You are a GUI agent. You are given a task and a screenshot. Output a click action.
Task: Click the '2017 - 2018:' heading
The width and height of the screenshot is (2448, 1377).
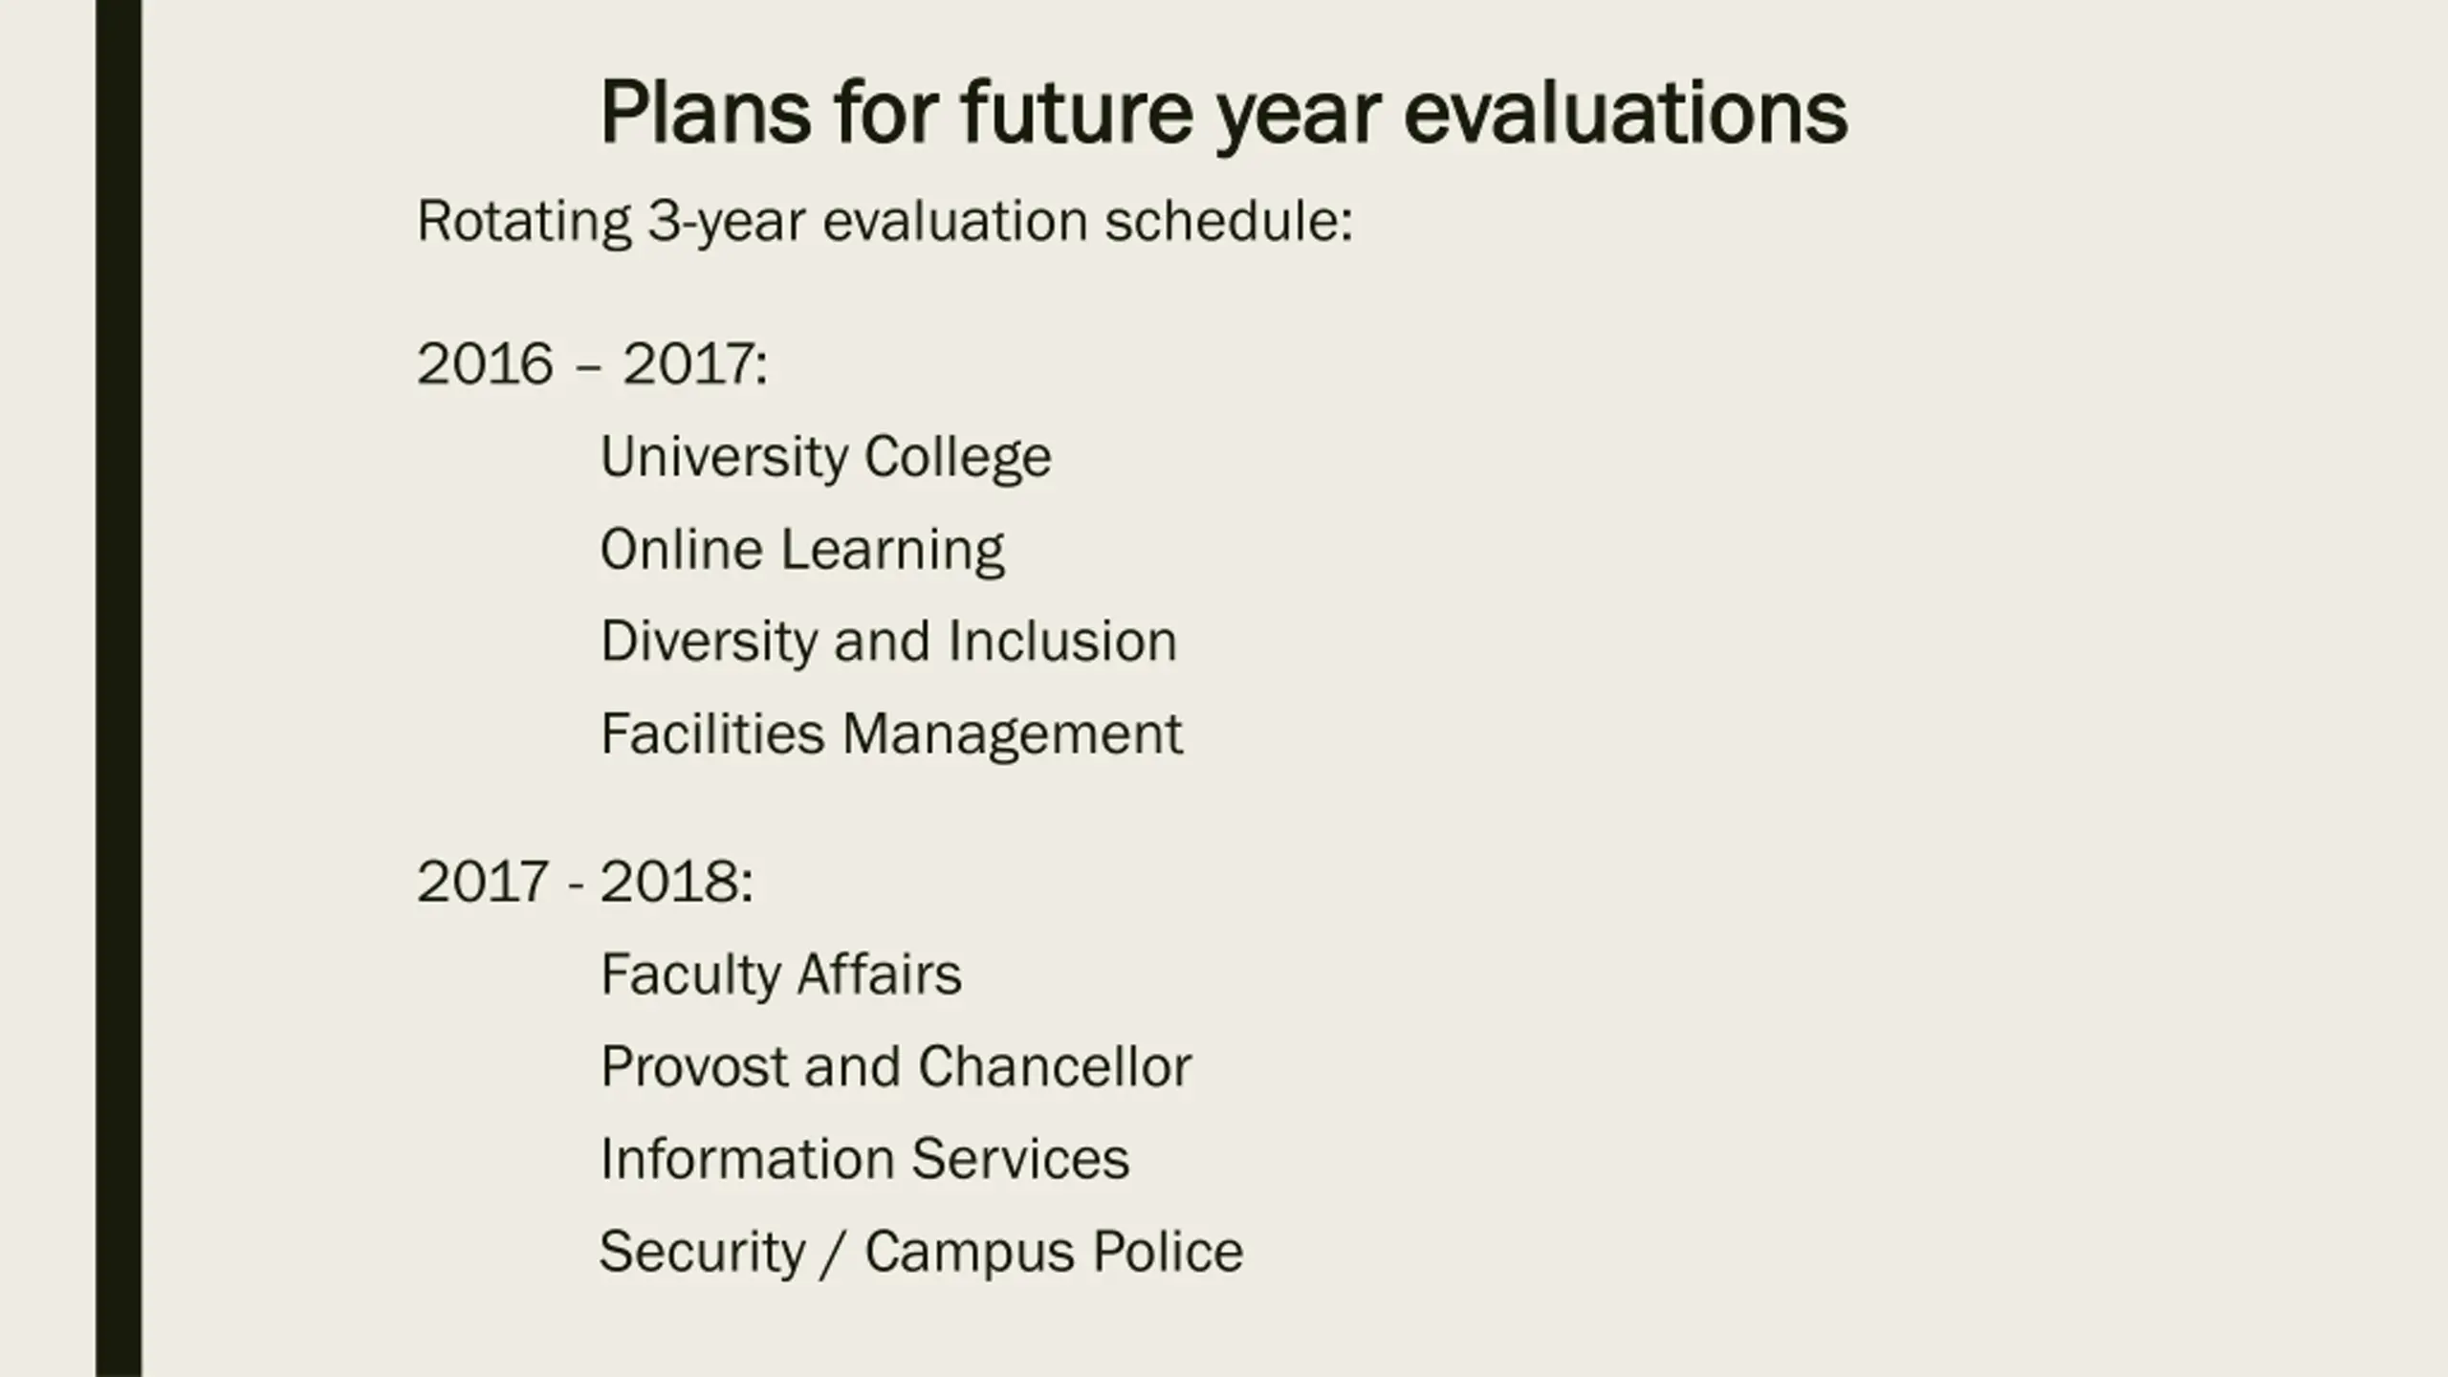(x=585, y=881)
